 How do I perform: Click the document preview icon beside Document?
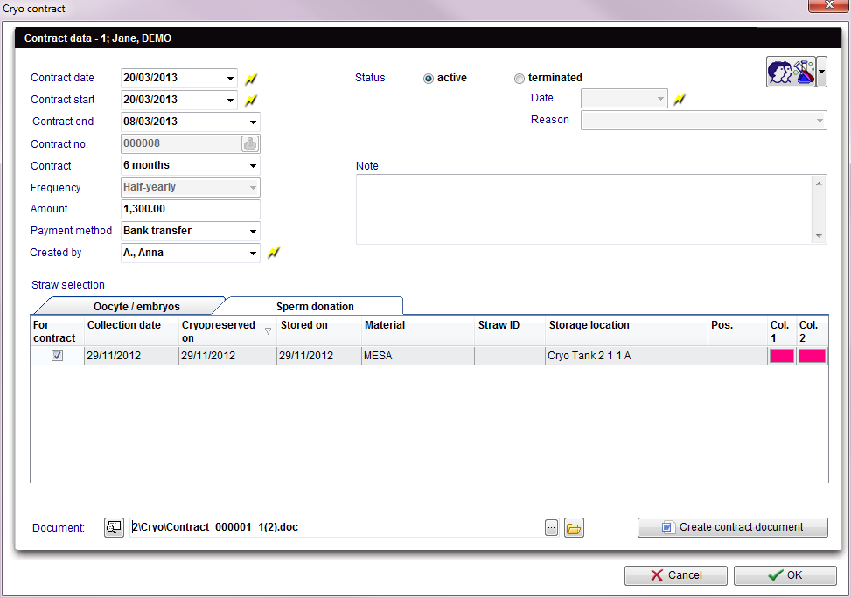pyautogui.click(x=114, y=527)
